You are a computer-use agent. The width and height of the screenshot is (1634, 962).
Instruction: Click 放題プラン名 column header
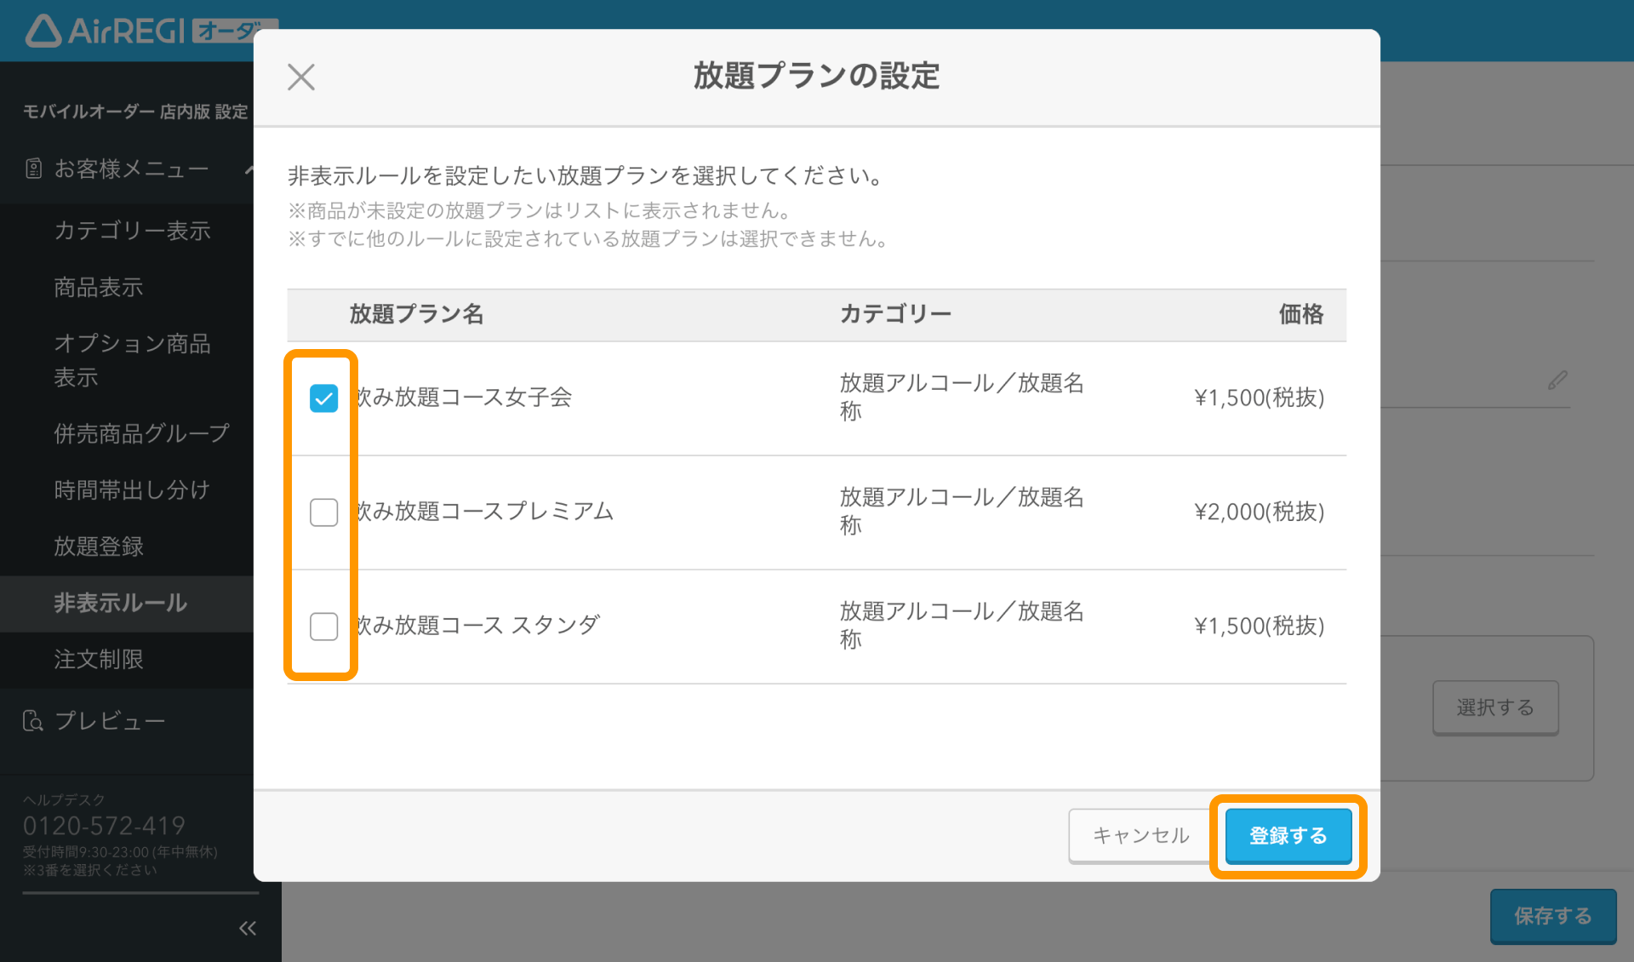coord(416,314)
